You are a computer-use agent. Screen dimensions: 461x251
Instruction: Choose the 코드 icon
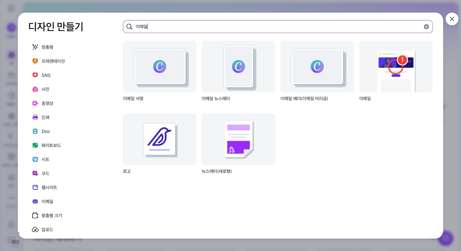coord(35,173)
